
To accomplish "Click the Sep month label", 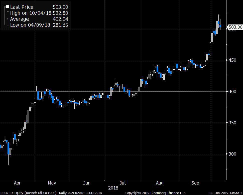I will (195, 183).
